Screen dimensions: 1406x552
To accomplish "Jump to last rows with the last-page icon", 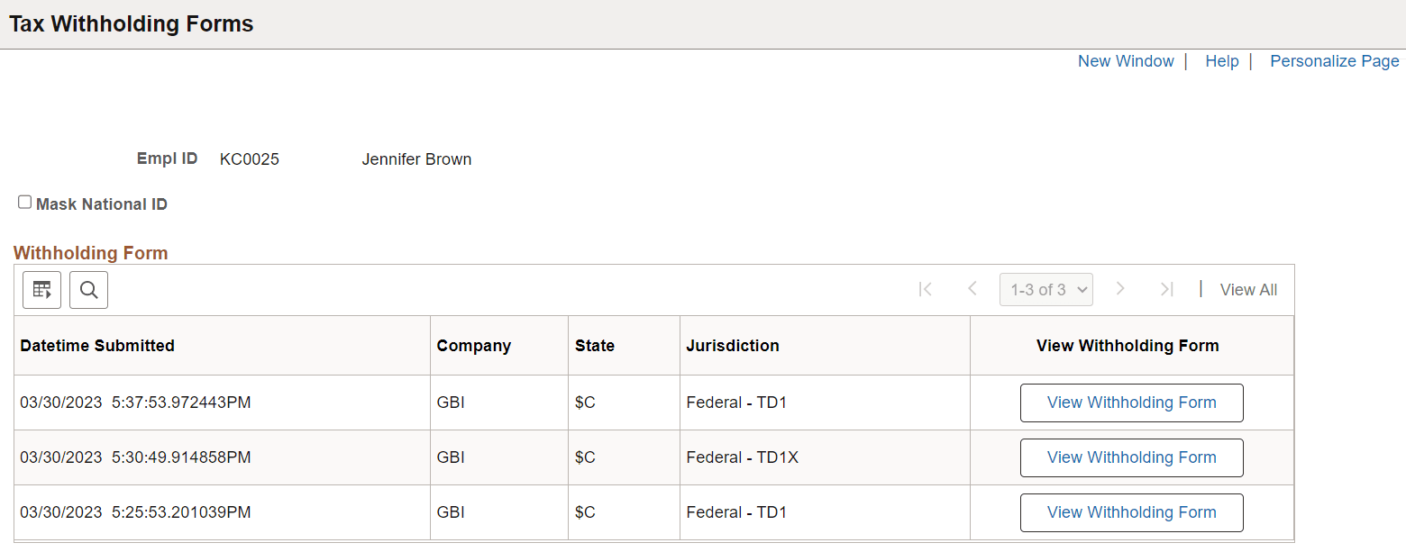I will [1166, 289].
